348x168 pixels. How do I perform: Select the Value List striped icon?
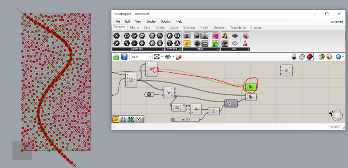205,43
